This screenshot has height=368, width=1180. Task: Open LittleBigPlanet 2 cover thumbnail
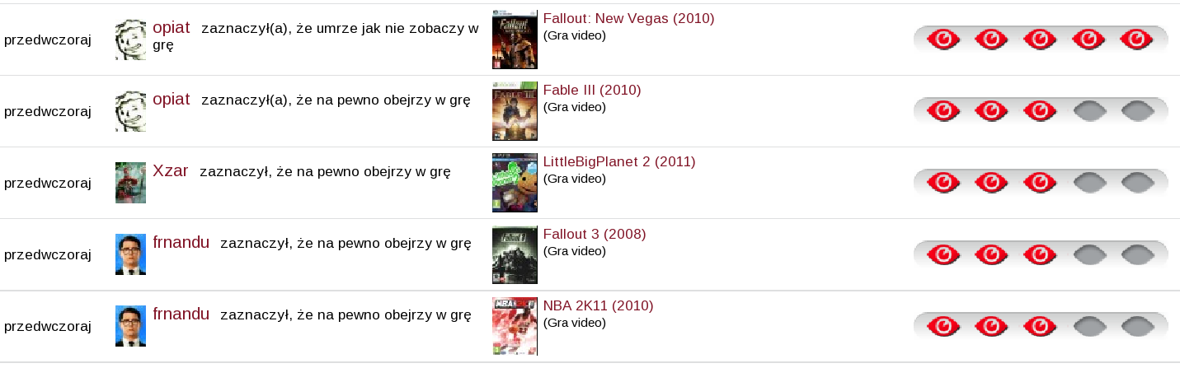tap(515, 183)
